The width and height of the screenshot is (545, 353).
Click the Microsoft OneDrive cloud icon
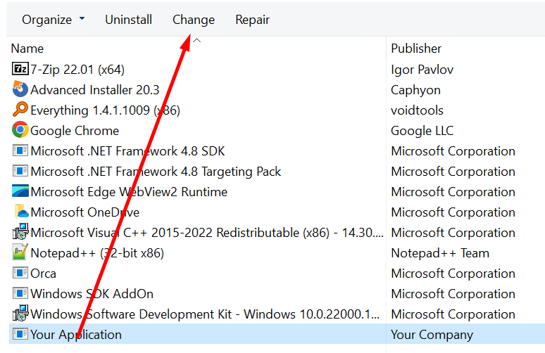pos(21,212)
